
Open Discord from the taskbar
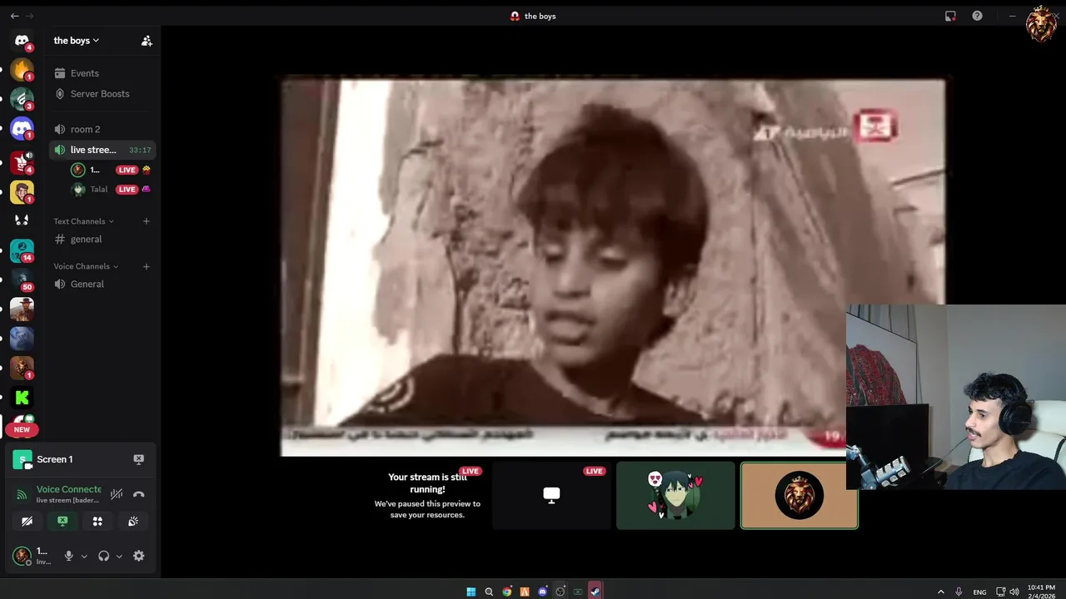542,592
